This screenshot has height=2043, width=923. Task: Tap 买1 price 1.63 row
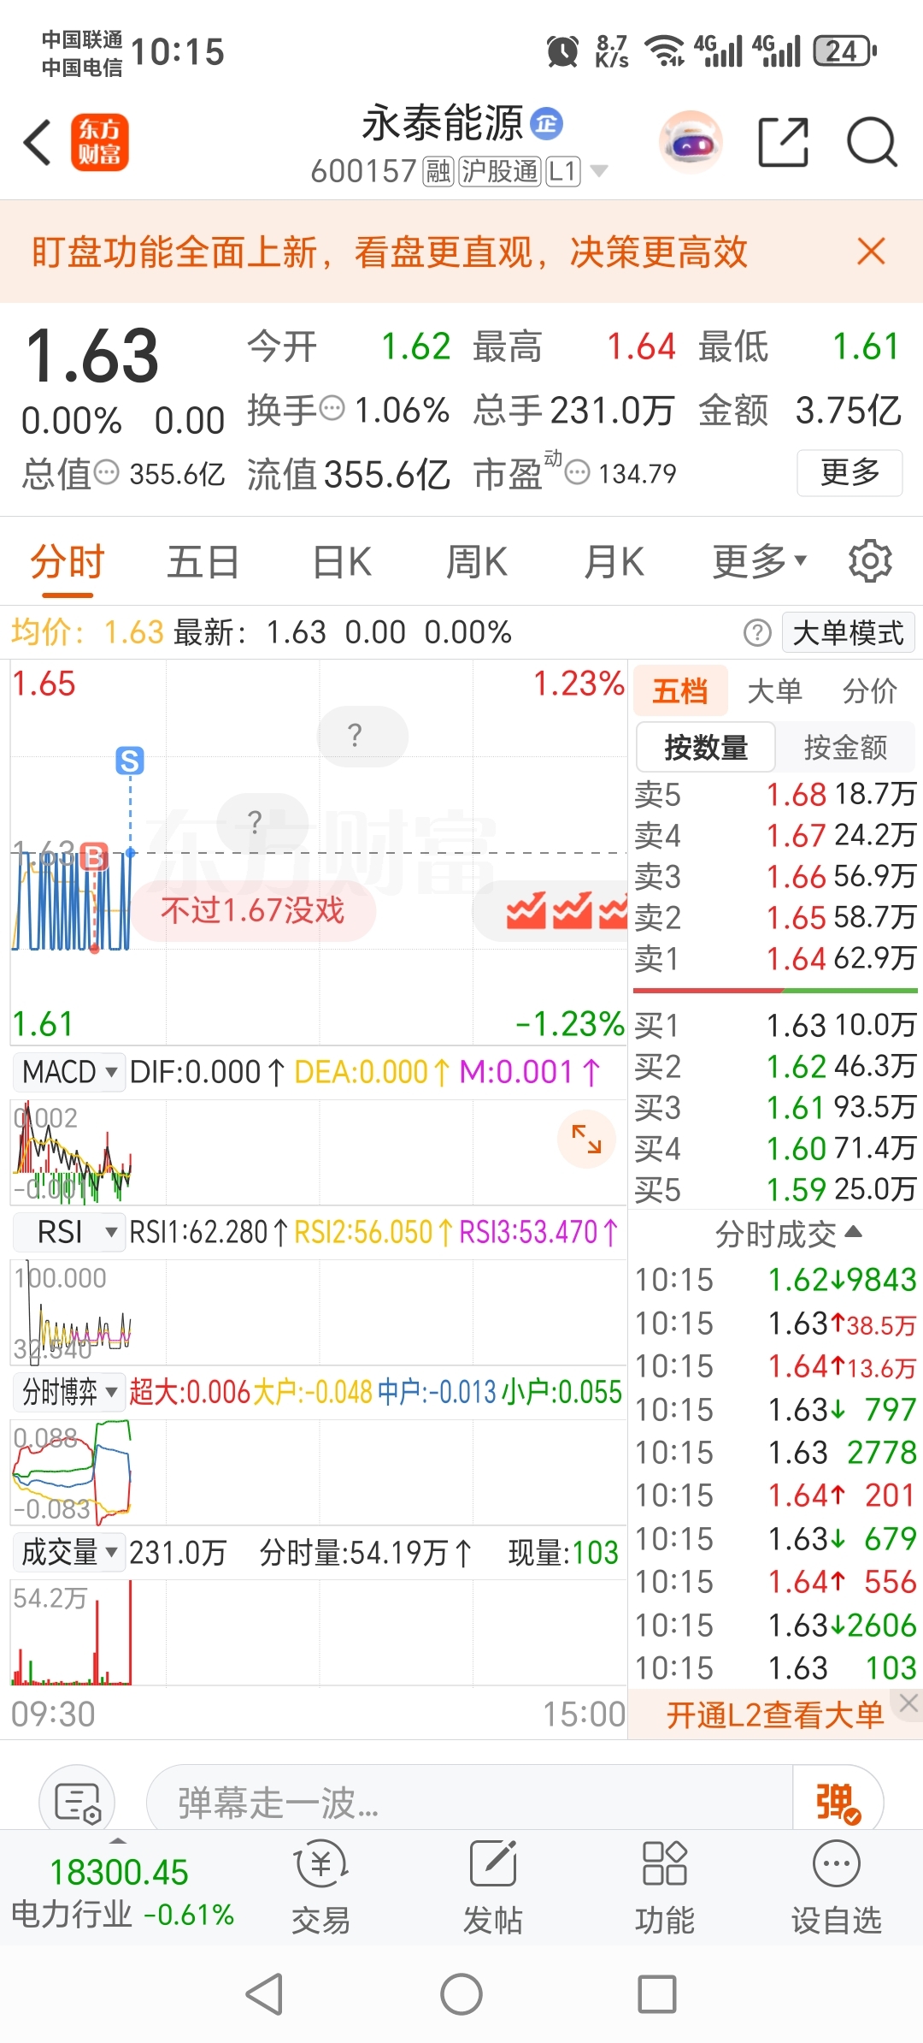(775, 1024)
